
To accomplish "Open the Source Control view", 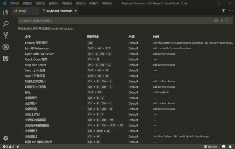I will point(6,35).
